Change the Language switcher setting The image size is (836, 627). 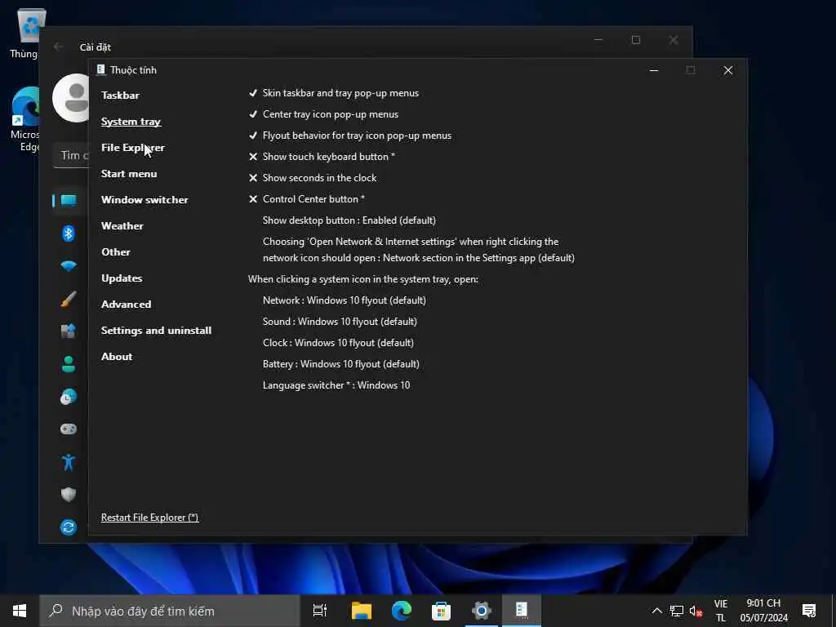336,385
